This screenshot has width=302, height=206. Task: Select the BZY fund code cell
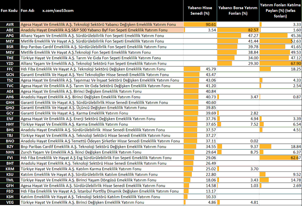pos(10,146)
